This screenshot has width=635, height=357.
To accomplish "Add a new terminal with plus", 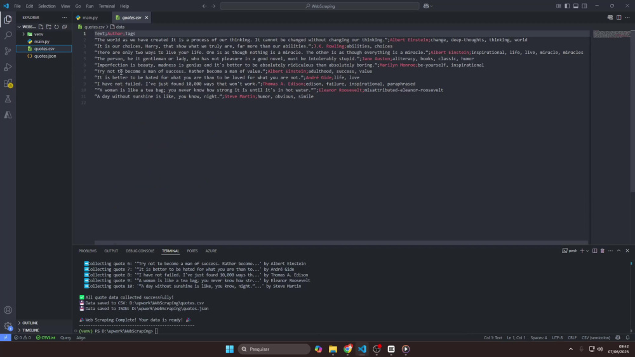I will coord(582,250).
